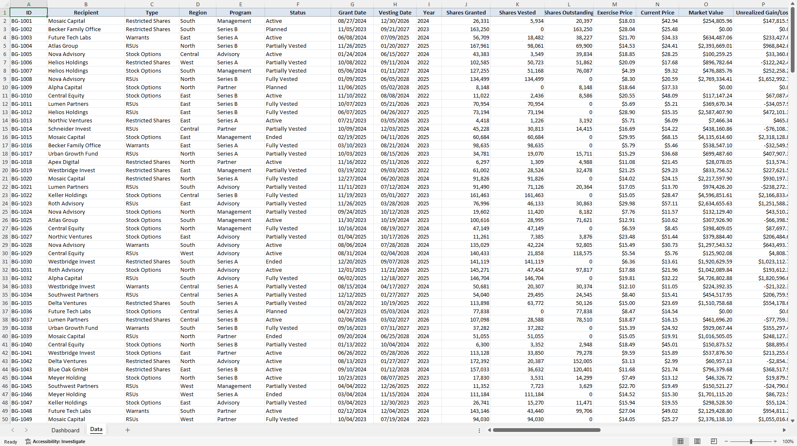Click the Status header cell
This screenshot has width=797, height=446.
tap(298, 12)
